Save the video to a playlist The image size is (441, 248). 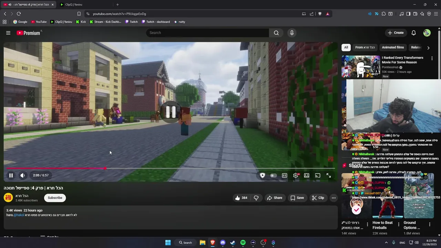pos(297,198)
